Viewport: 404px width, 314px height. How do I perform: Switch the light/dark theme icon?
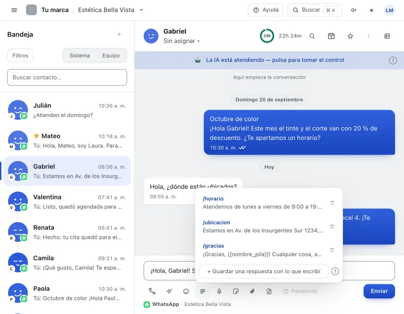tap(371, 10)
